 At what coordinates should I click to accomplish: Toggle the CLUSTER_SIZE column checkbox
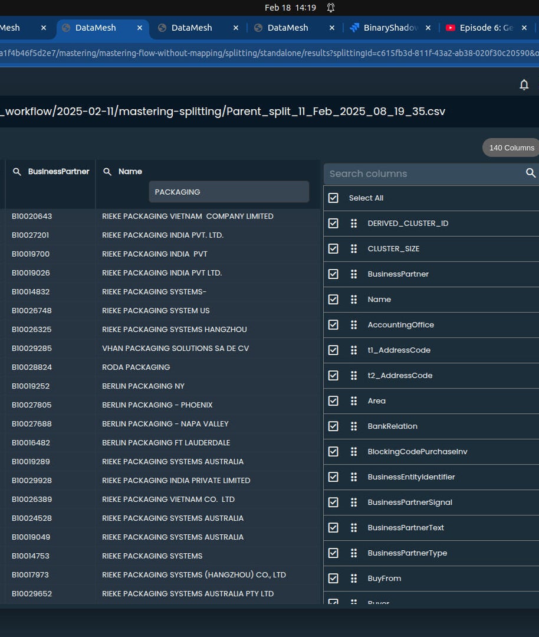[333, 249]
